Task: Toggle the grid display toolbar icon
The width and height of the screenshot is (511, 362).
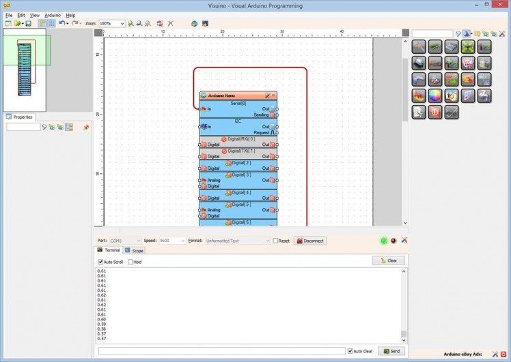Action: coord(52,23)
